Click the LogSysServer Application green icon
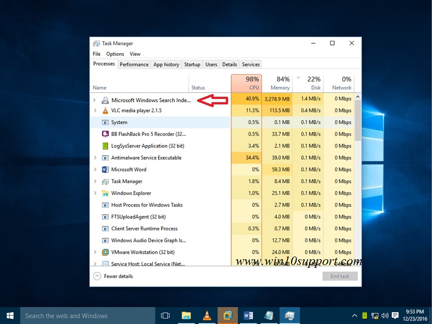The width and height of the screenshot is (435, 324). [105, 146]
